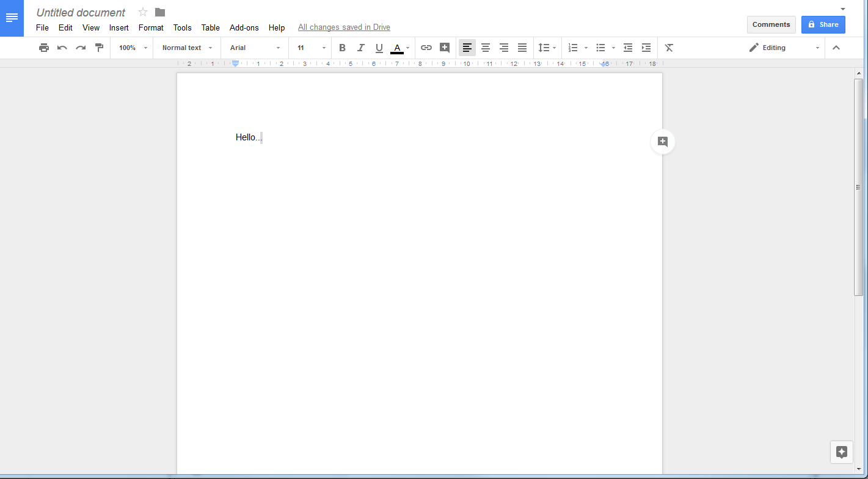Screen dimensions: 868x479
Task: Click the Insert link icon
Action: pos(426,48)
